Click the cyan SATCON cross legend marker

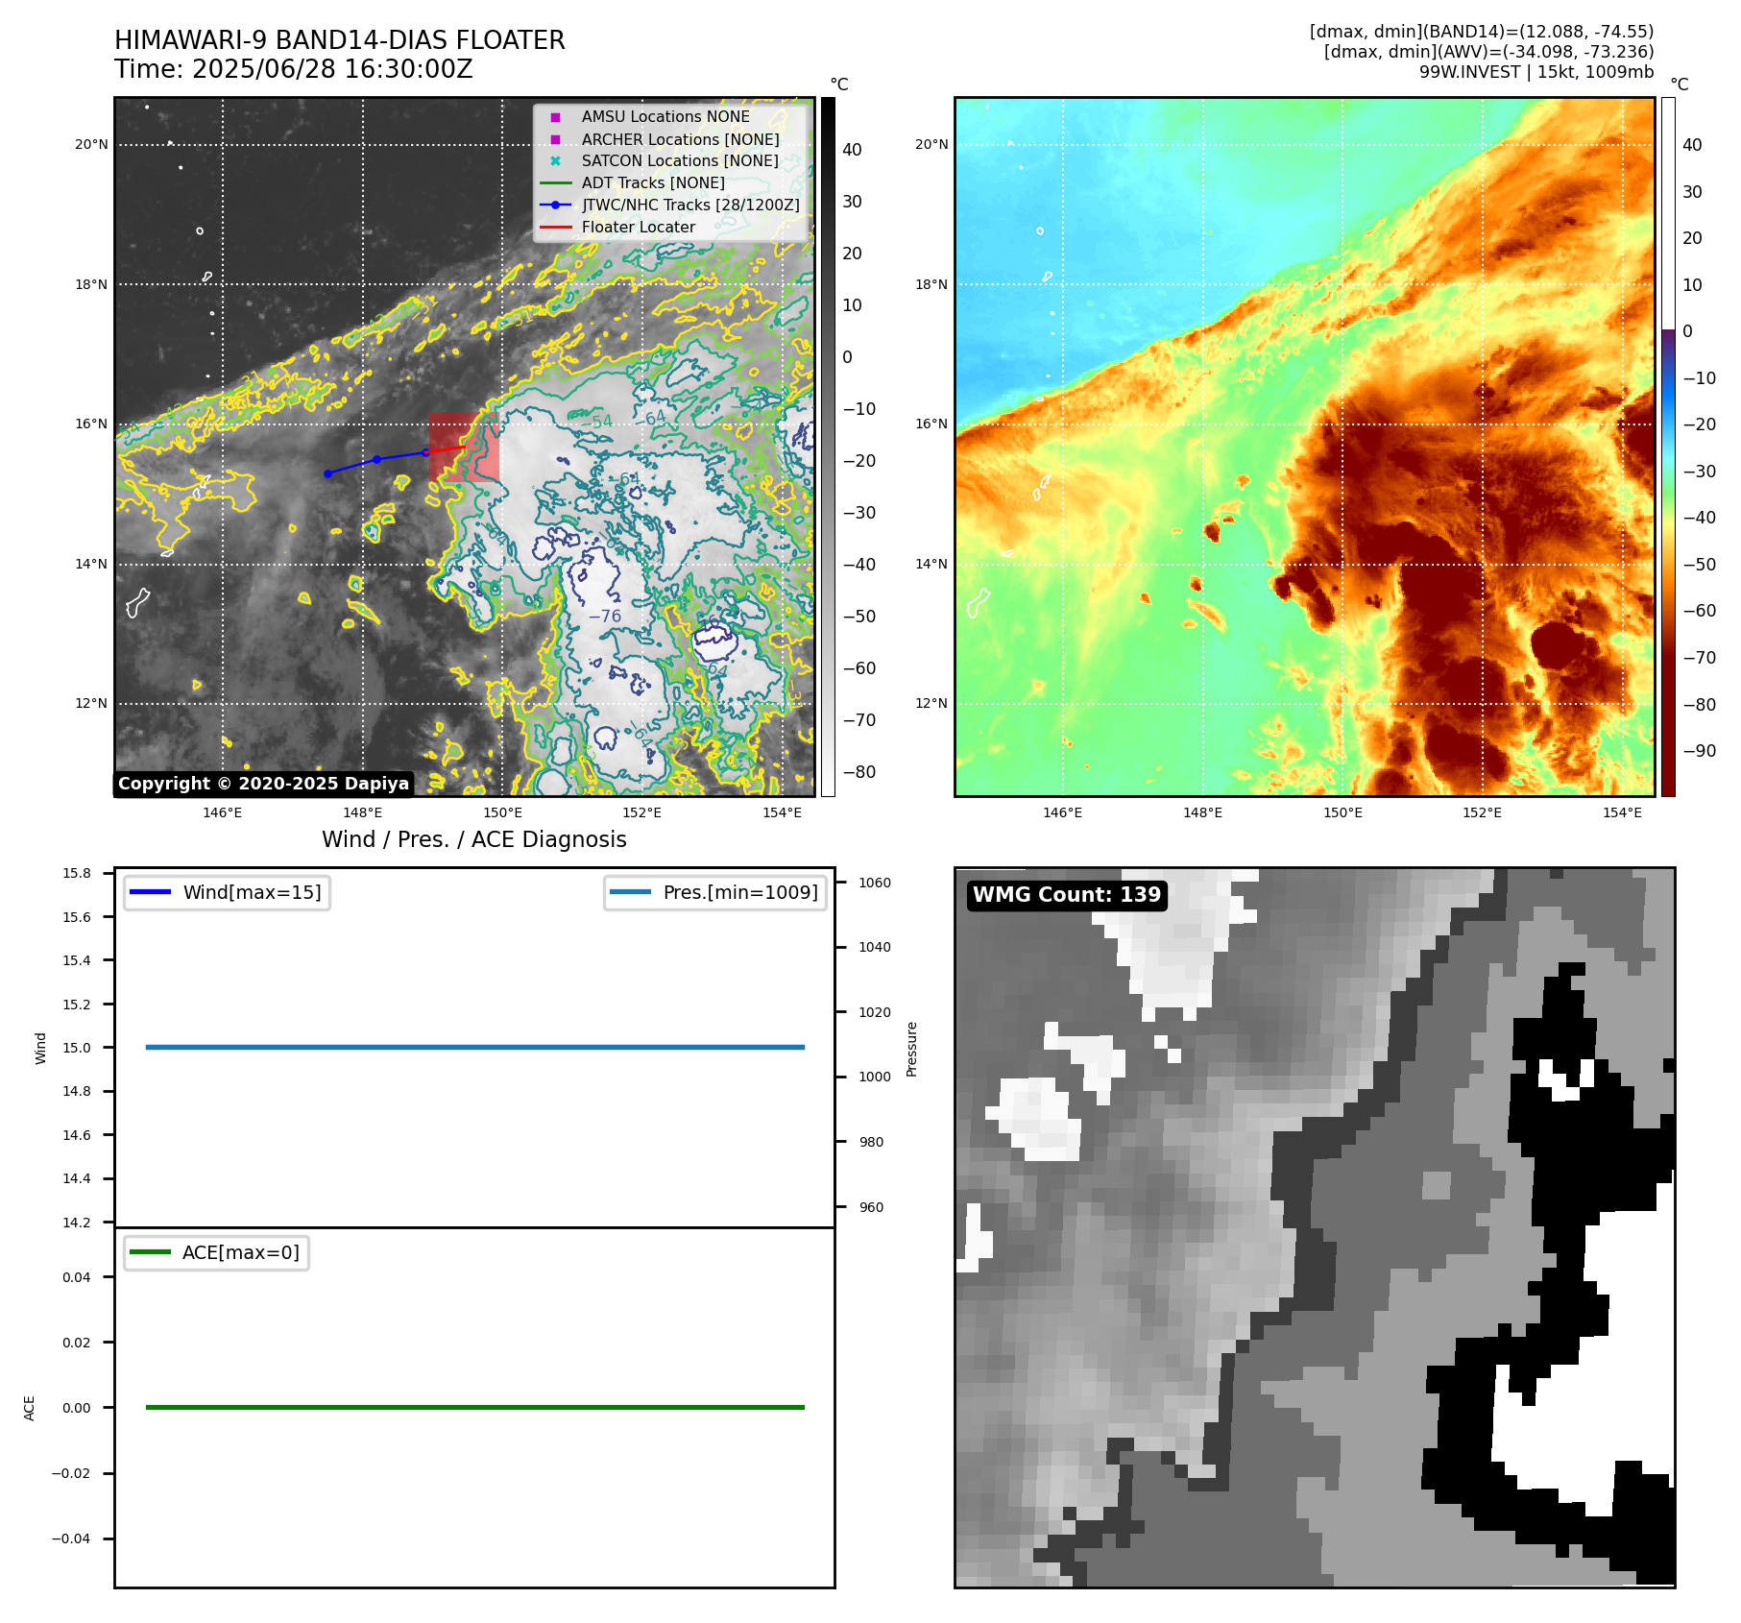(555, 160)
